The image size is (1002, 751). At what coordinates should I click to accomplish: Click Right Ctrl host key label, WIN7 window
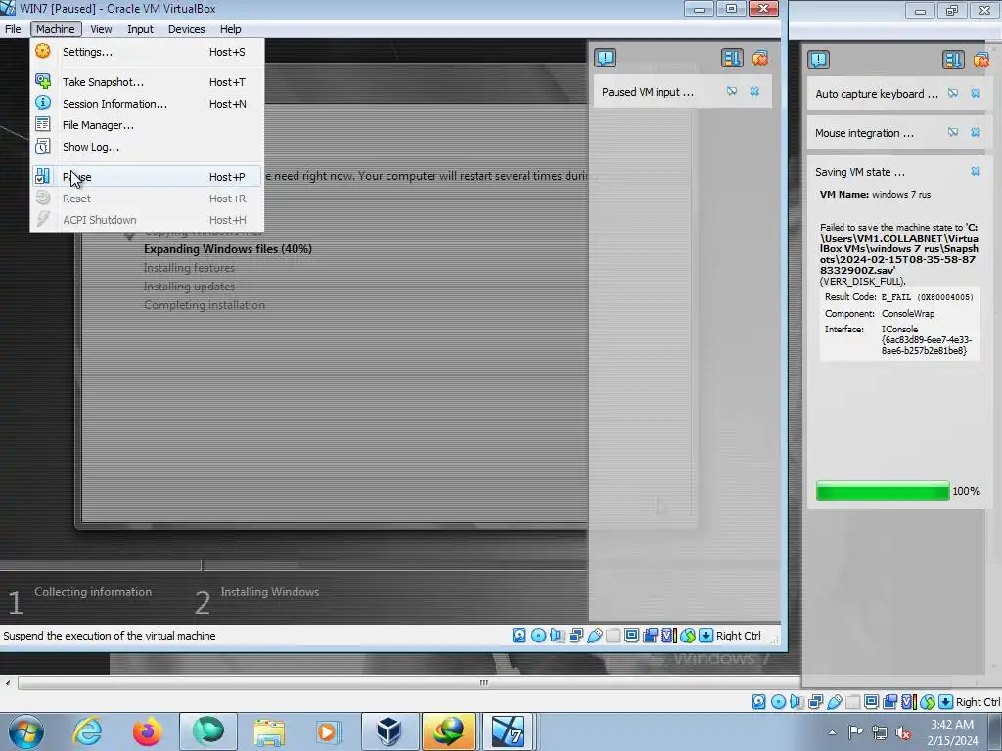pos(738,636)
